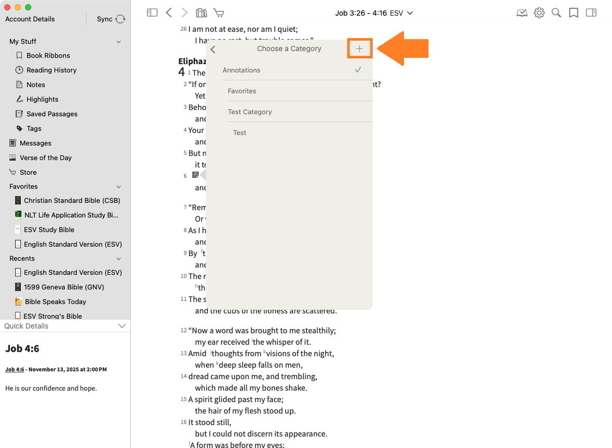
Task: Open the library books icon
Action: (201, 13)
